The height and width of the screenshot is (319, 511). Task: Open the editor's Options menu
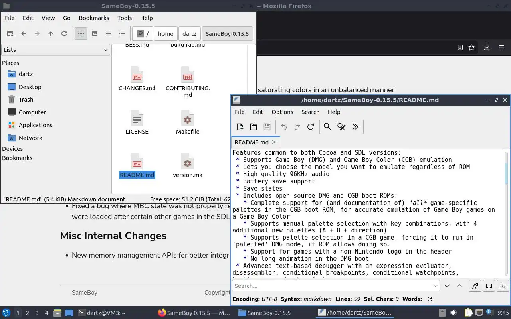coord(282,112)
